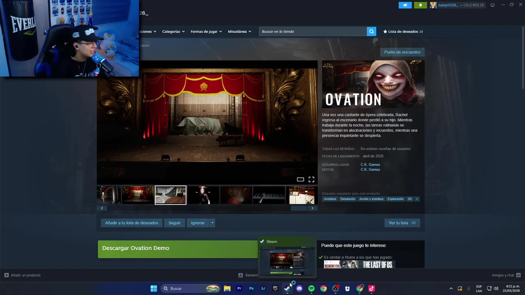
Task: Open Adobe Premiere Pro from taskbar
Action: [239, 288]
